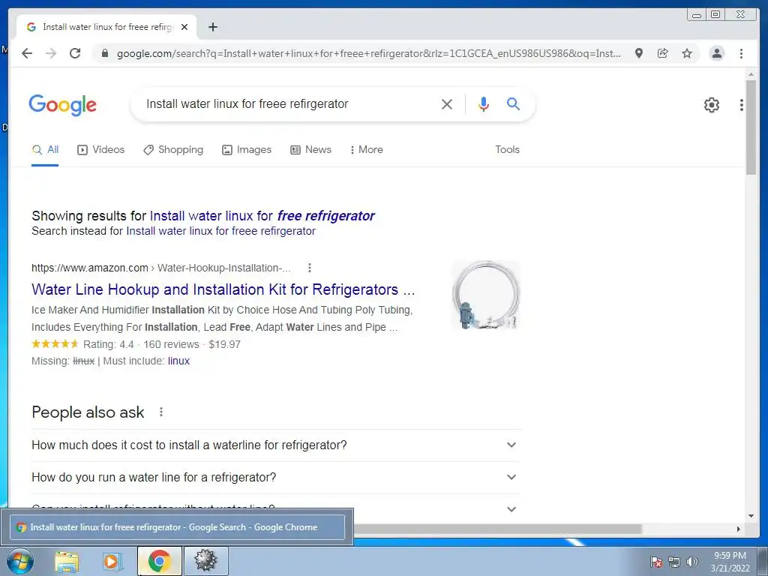Click the $19.97 price text

224,344
